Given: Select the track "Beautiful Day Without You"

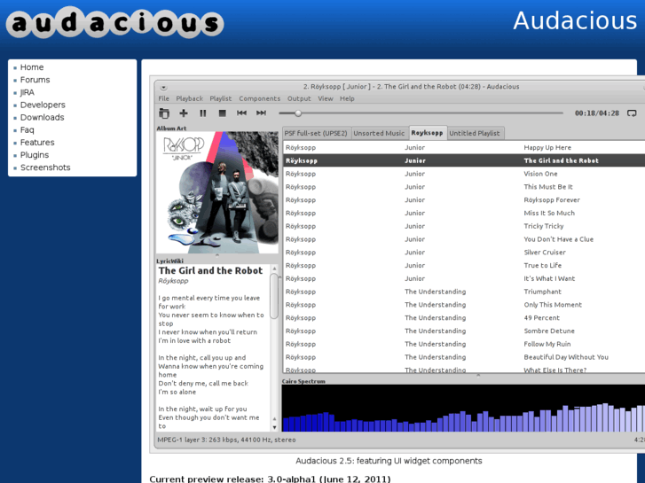Looking at the screenshot, I should pyautogui.click(x=464, y=358).
